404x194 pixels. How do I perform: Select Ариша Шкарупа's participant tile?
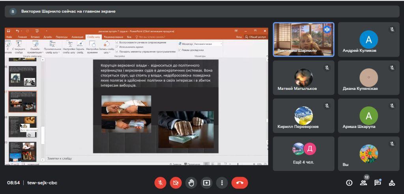click(x=369, y=115)
